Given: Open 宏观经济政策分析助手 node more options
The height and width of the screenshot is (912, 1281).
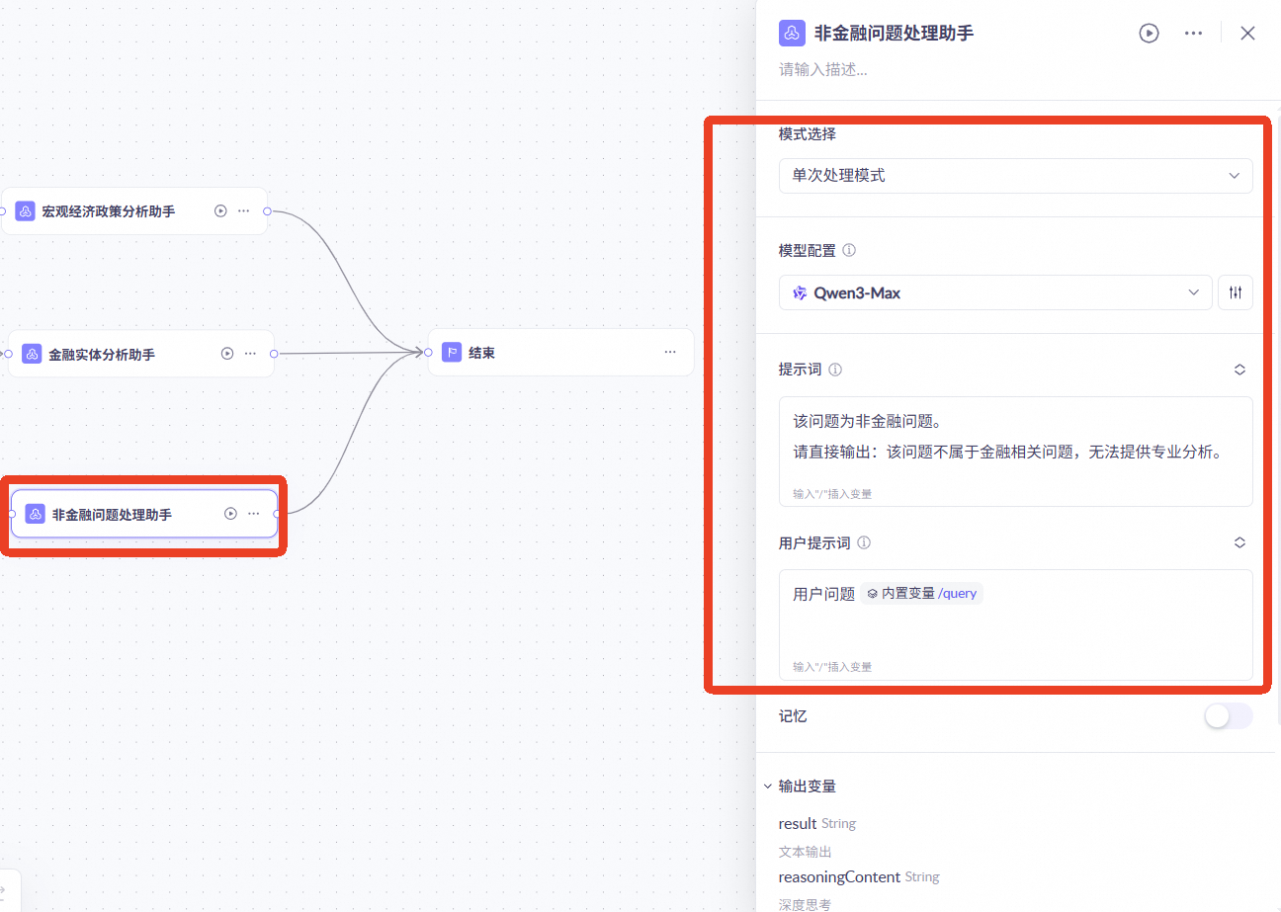Looking at the screenshot, I should [x=244, y=210].
